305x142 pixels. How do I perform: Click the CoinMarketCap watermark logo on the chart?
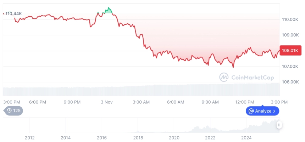click(x=224, y=77)
